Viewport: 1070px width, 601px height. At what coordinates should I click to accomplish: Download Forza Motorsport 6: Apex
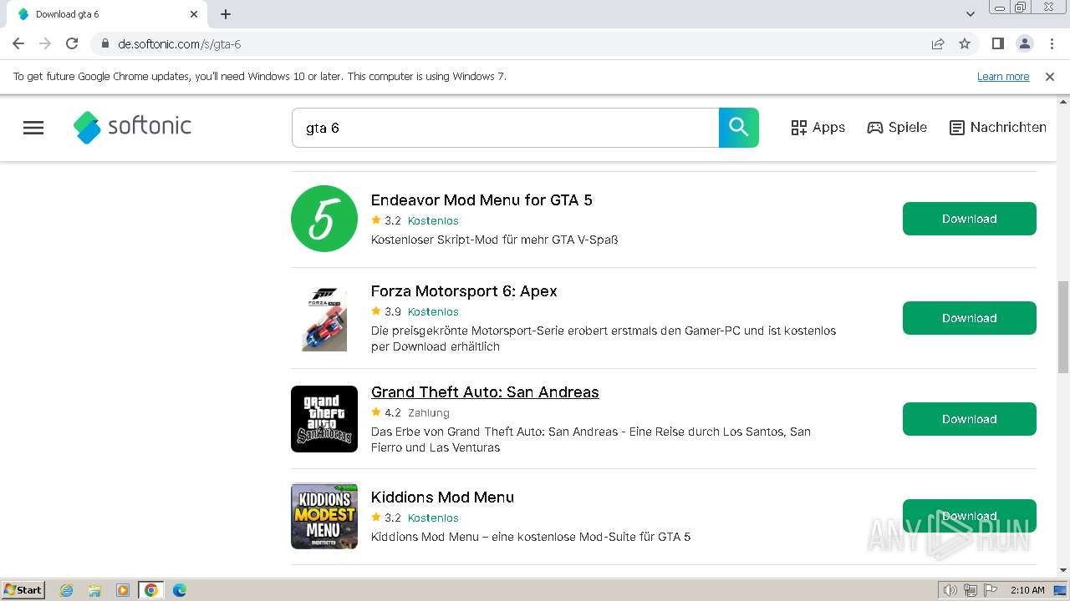click(x=970, y=318)
